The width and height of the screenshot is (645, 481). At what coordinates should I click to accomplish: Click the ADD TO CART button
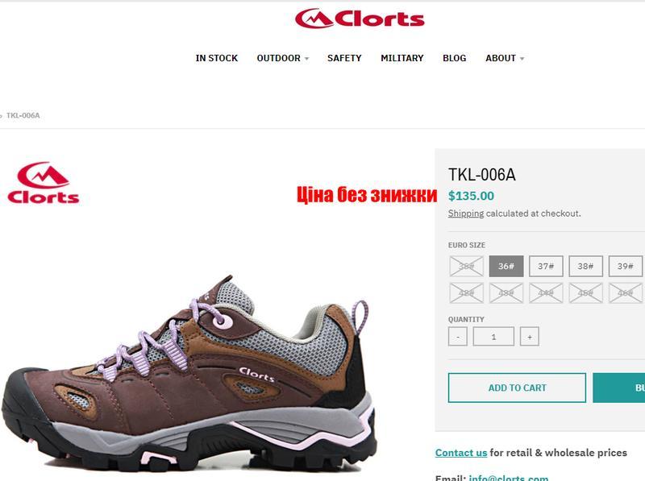point(517,388)
